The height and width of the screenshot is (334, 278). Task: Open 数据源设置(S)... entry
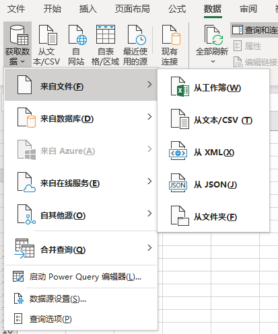tap(81, 299)
